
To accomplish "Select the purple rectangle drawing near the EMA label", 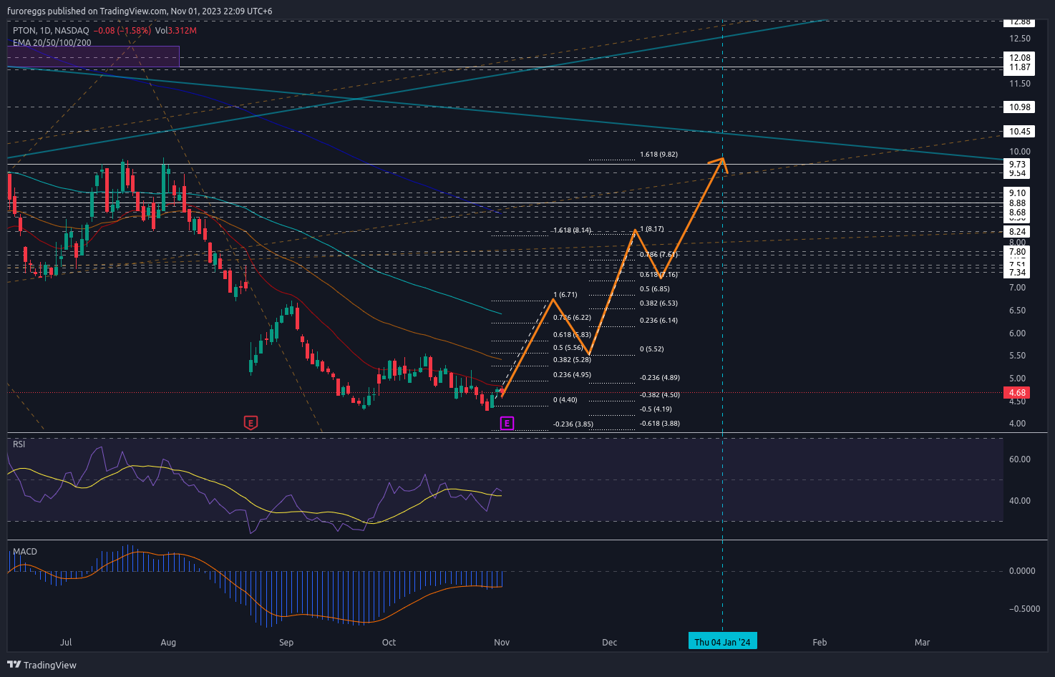I will tap(93, 57).
